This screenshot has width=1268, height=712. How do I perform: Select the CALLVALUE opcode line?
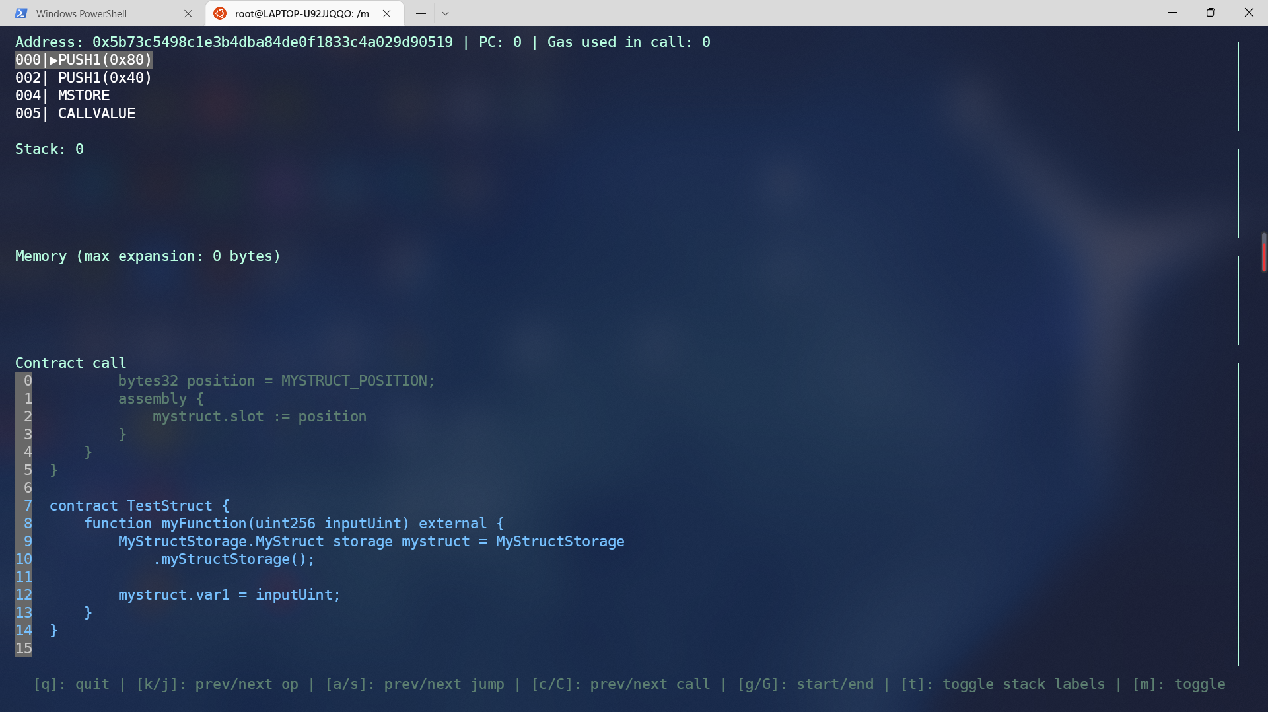coord(96,114)
